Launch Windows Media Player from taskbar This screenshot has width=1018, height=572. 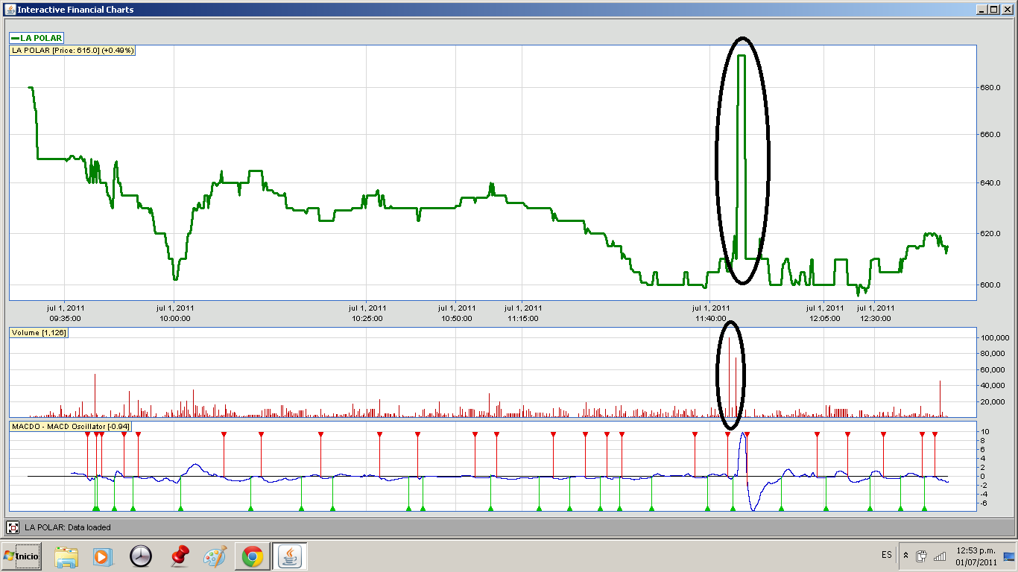[103, 556]
